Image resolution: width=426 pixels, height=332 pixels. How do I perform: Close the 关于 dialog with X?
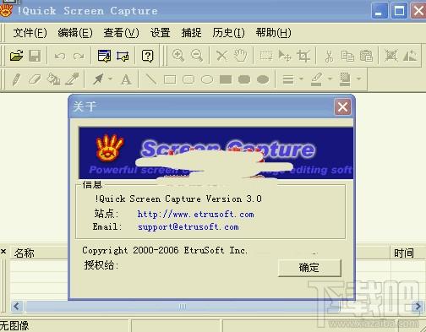[342, 106]
